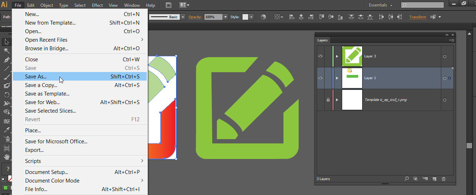Click the Opacity link label
Image resolution: width=476 pixels, height=195 pixels.
point(195,17)
